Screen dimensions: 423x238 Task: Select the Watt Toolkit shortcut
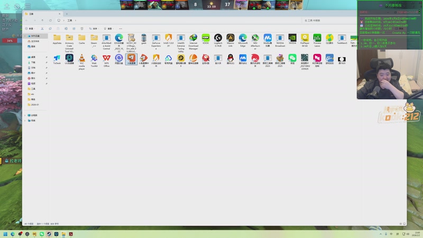94,60
